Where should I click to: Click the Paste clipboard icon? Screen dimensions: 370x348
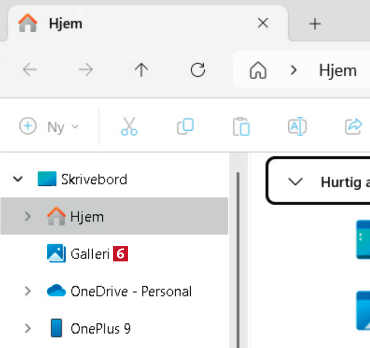coord(241,127)
